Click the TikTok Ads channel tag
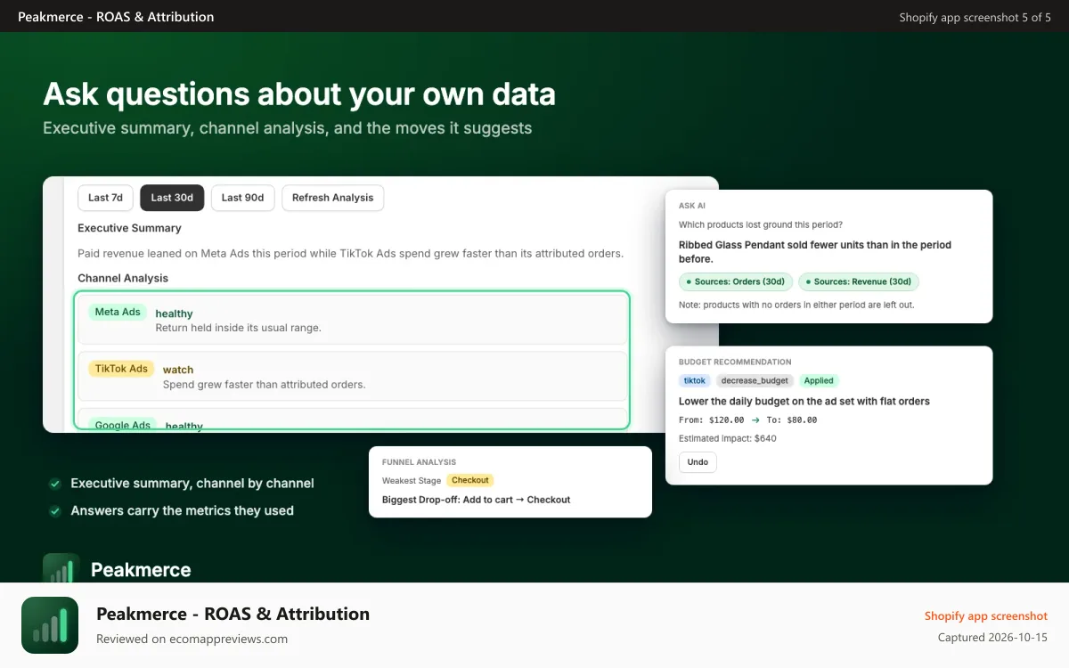This screenshot has width=1069, height=668. point(121,368)
